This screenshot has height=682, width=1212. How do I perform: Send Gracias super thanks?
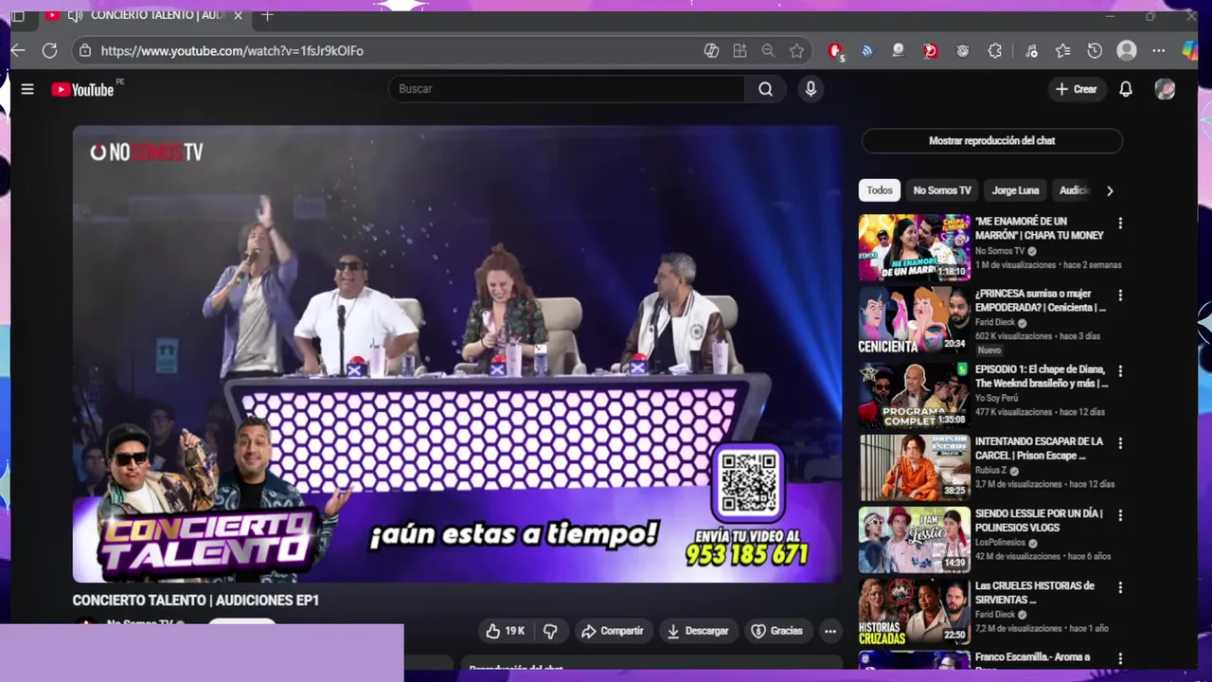(x=776, y=631)
